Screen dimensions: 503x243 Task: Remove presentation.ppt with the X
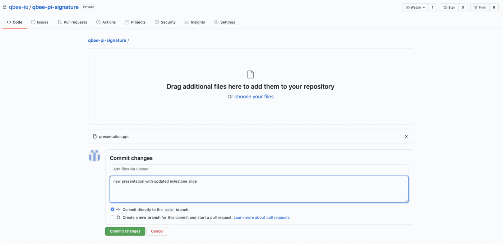(406, 136)
